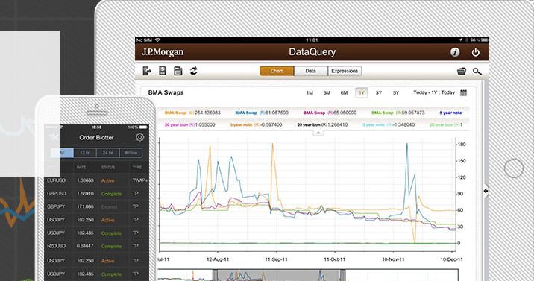534x281 pixels.
Task: Refresh data with the circular arrows icon
Action: click(x=194, y=71)
